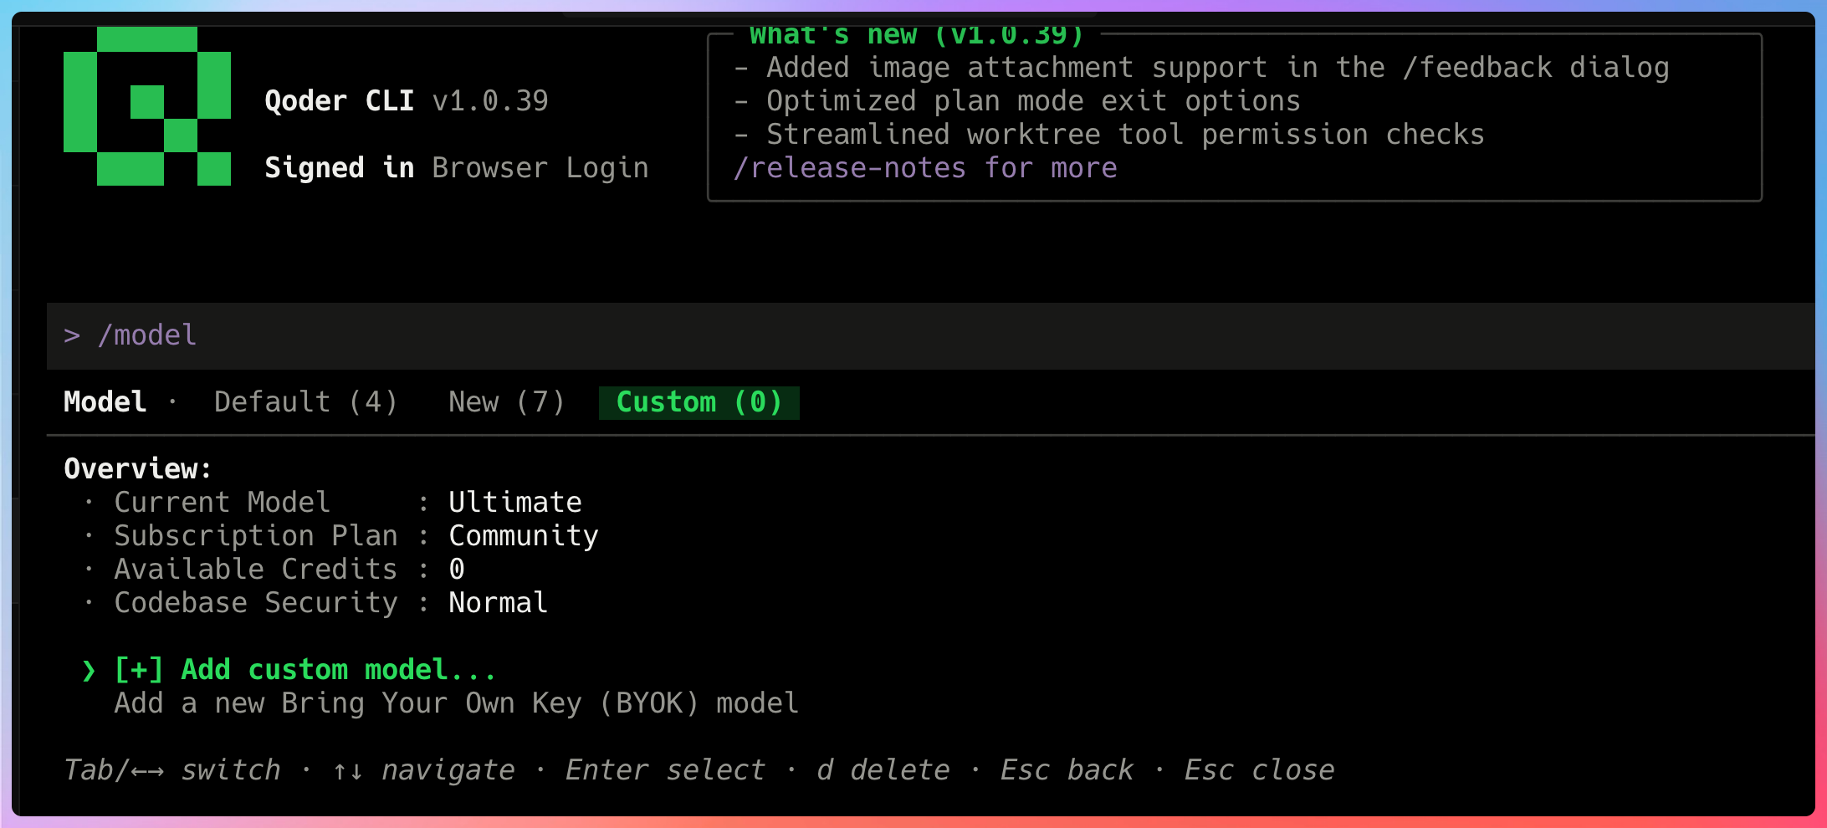Click the [+] plus icon
Viewport: 1827px width, 828px height.
139,670
